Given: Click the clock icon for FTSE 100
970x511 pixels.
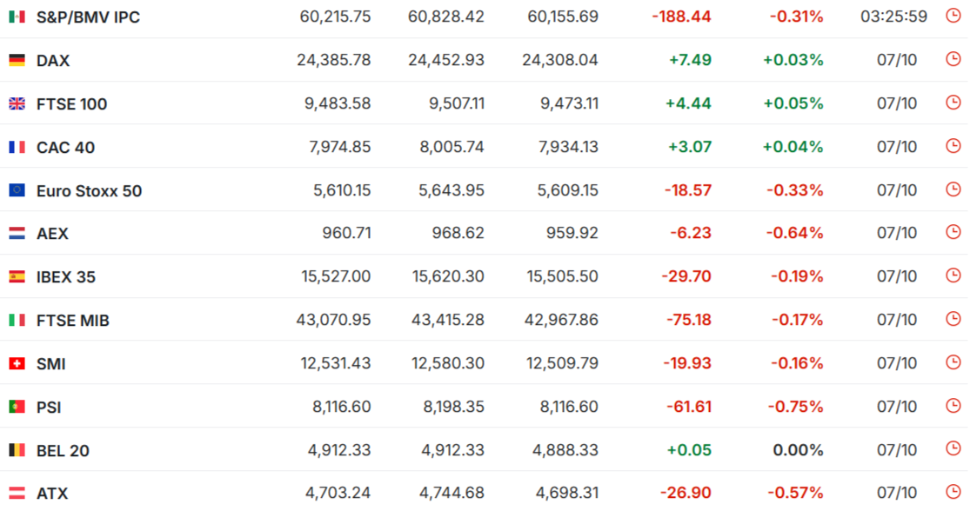Looking at the screenshot, I should click(x=953, y=102).
